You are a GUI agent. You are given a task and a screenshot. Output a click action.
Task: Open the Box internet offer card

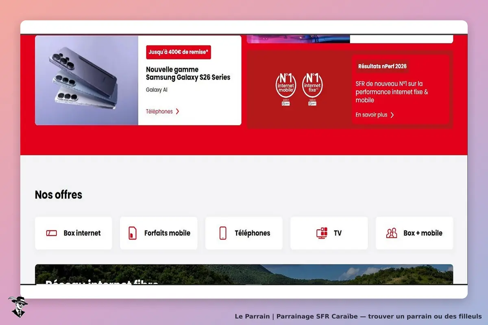pos(74,233)
